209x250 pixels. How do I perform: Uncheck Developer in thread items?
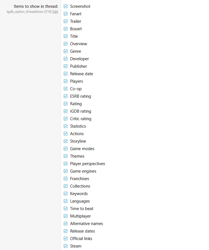[x=65, y=59]
